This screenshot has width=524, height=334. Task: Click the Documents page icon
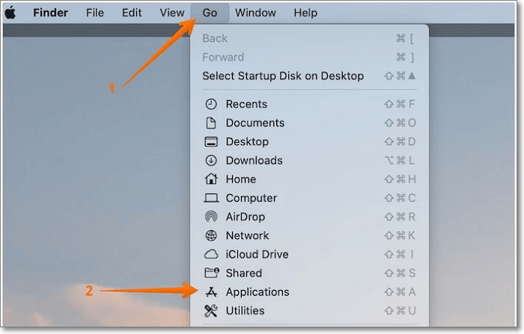211,123
